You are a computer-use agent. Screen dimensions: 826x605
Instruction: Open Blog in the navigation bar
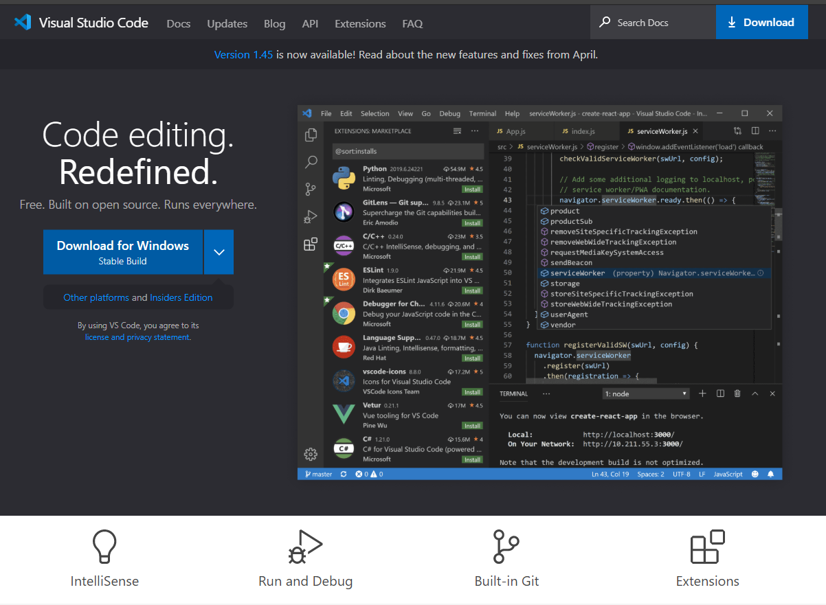(x=274, y=23)
